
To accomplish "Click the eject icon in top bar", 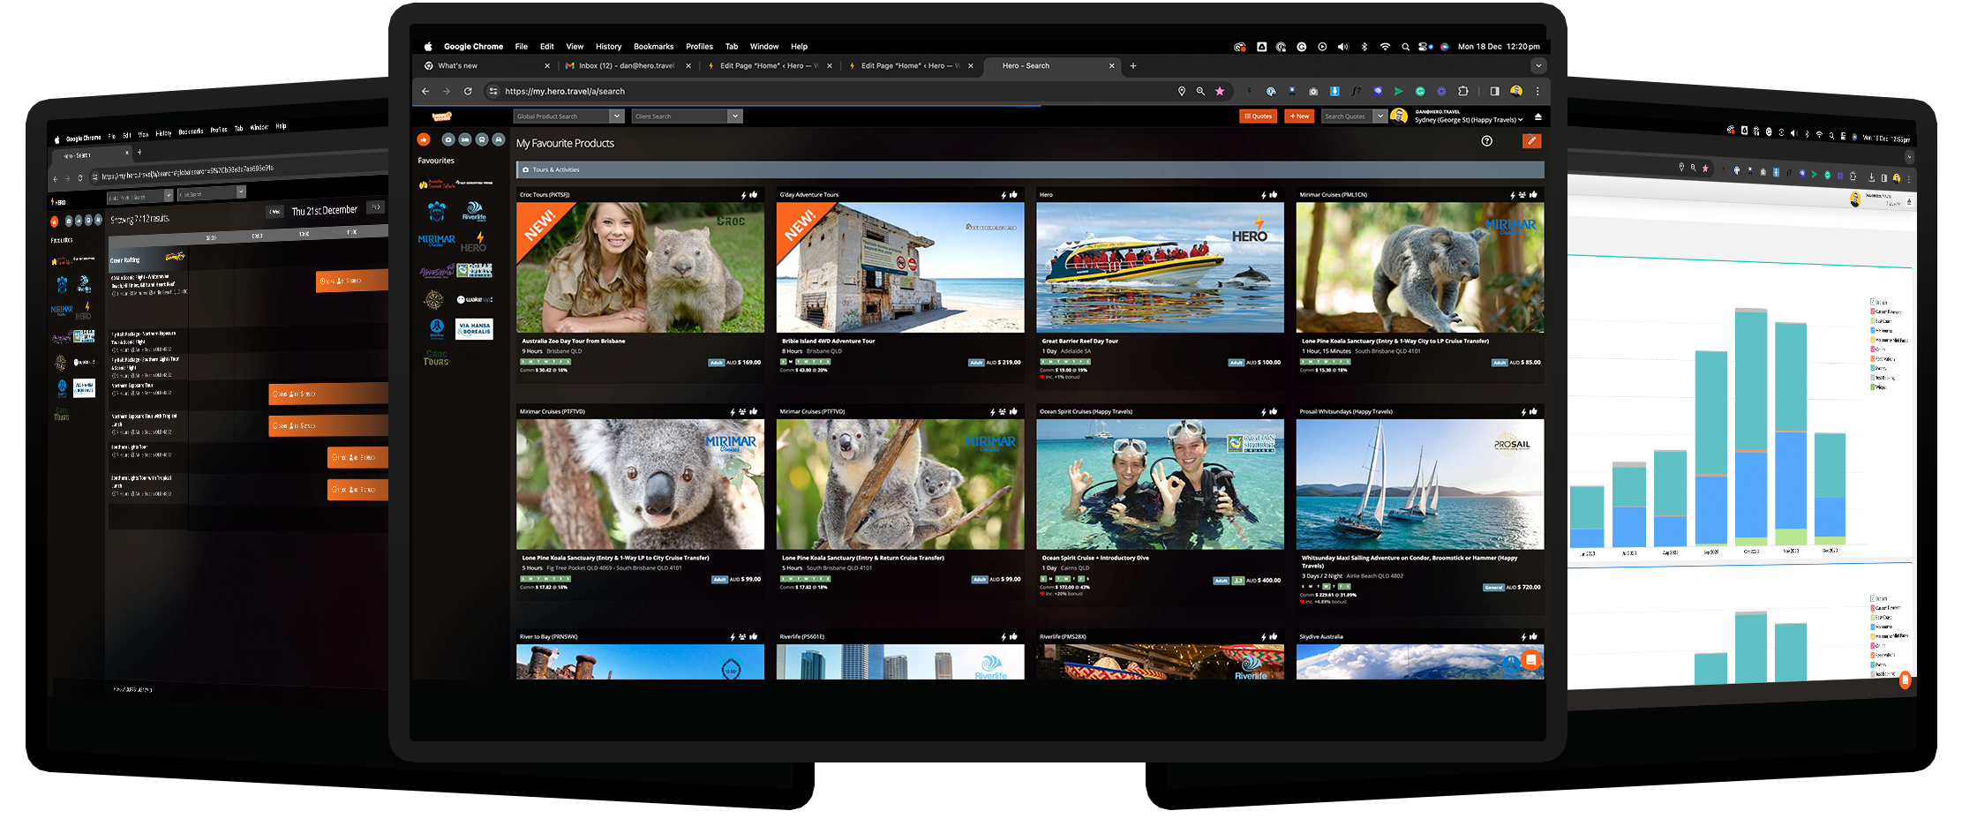I will [x=1538, y=116].
